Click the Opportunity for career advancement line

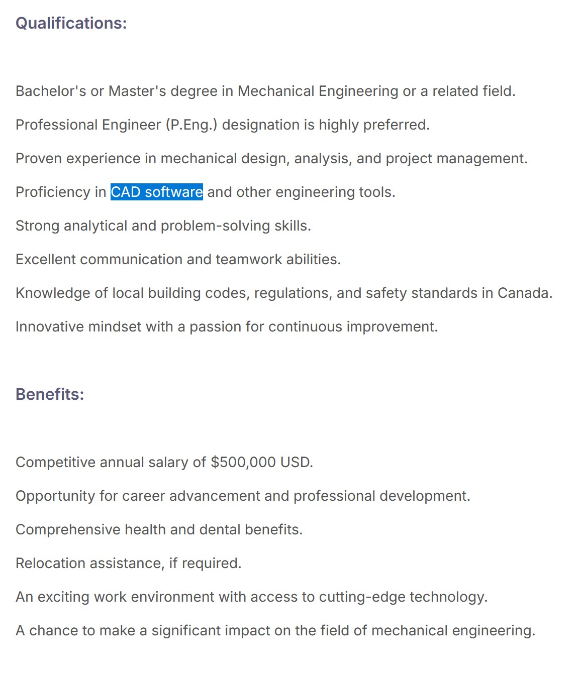243,496
